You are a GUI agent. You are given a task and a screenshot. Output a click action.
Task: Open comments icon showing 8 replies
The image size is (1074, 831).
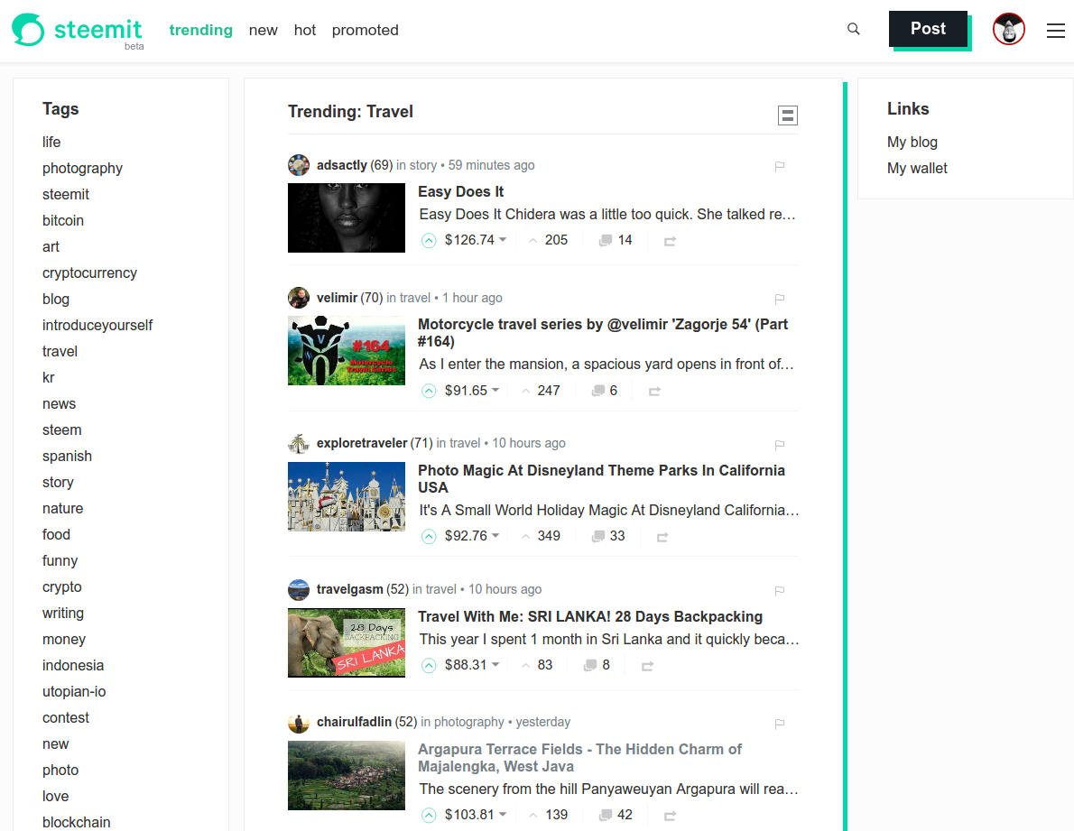589,665
